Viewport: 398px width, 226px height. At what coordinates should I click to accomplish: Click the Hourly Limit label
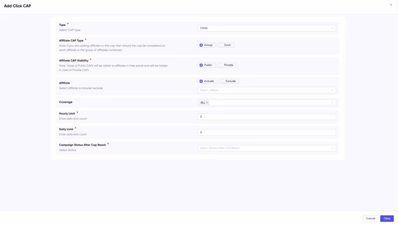(x=67, y=114)
